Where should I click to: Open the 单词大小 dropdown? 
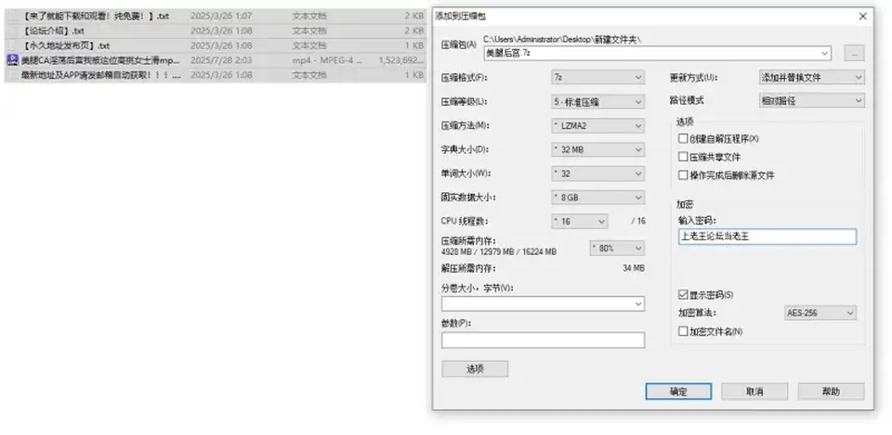click(x=597, y=173)
